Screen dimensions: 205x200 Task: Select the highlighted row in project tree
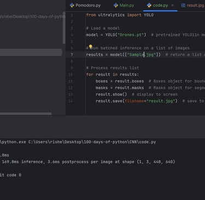click(31, 52)
